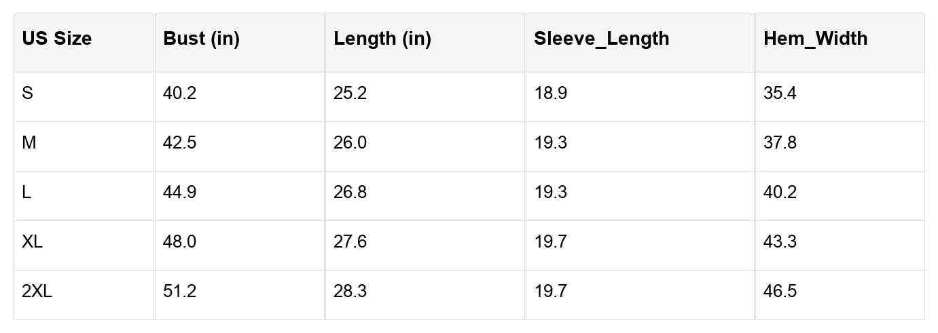Click hem width value 46.5
938x333 pixels.
point(780,292)
